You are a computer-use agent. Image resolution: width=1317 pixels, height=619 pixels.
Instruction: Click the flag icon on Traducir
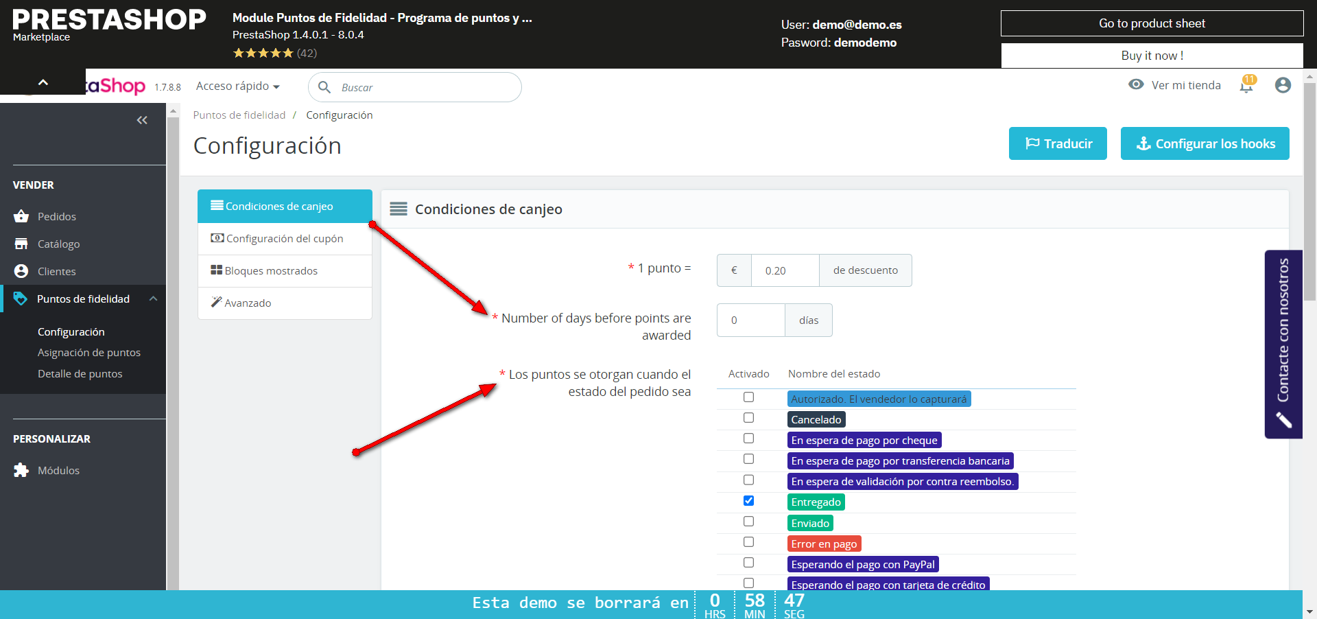point(1032,143)
